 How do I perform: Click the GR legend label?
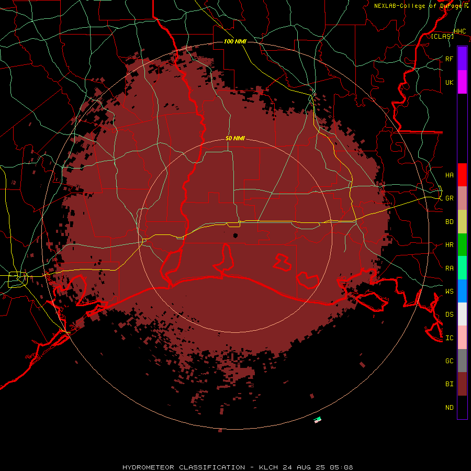click(449, 198)
